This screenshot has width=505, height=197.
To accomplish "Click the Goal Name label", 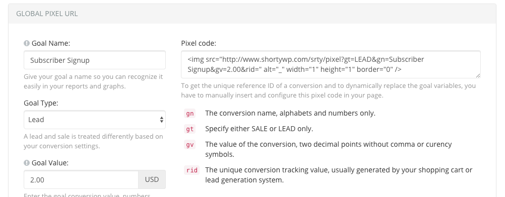I will 50,43.
